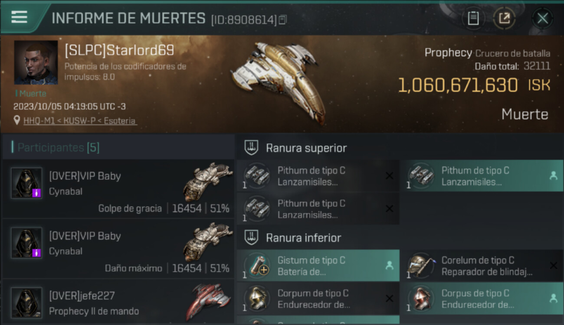Screen dimensions: 564x325
Task: Share the kill report via export icon
Action: (504, 18)
